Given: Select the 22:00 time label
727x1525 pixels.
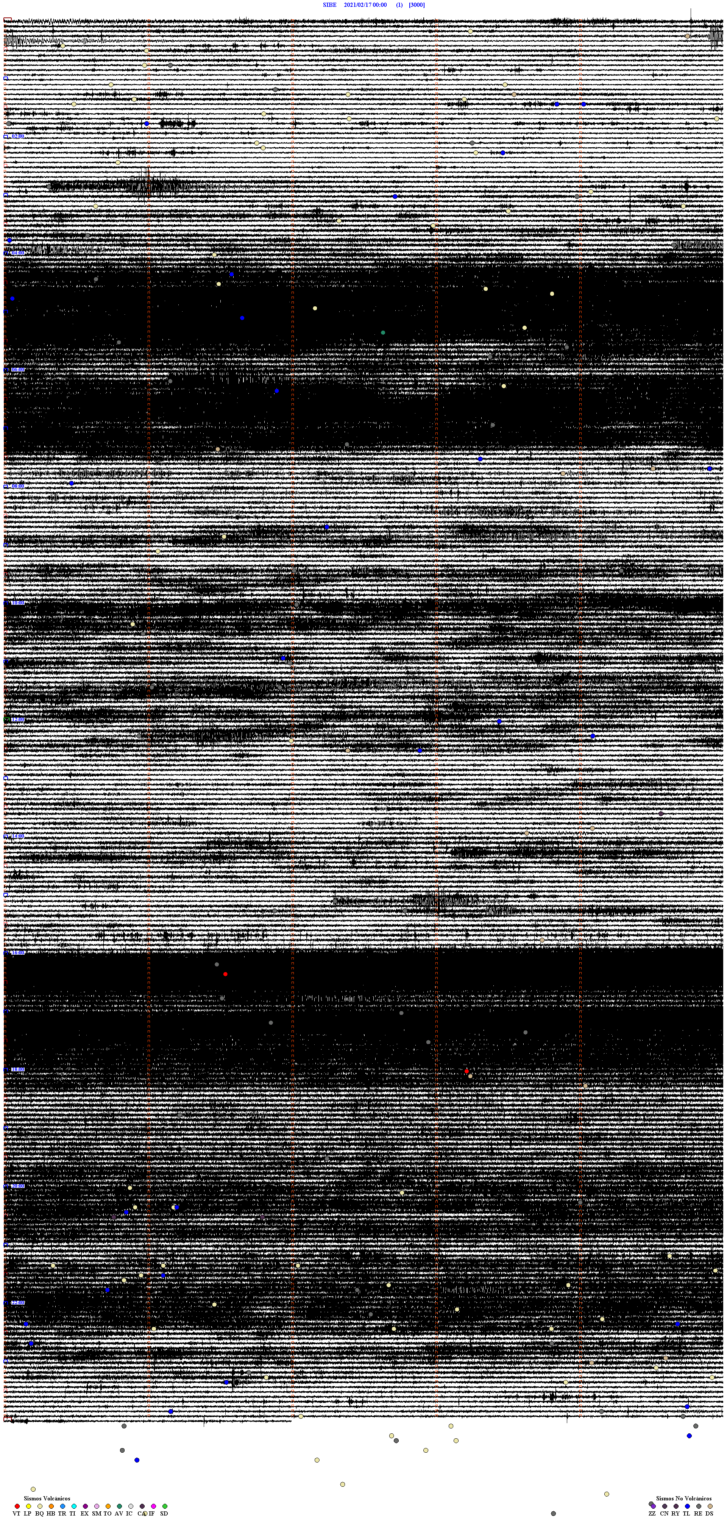Looking at the screenshot, I should (18, 1303).
